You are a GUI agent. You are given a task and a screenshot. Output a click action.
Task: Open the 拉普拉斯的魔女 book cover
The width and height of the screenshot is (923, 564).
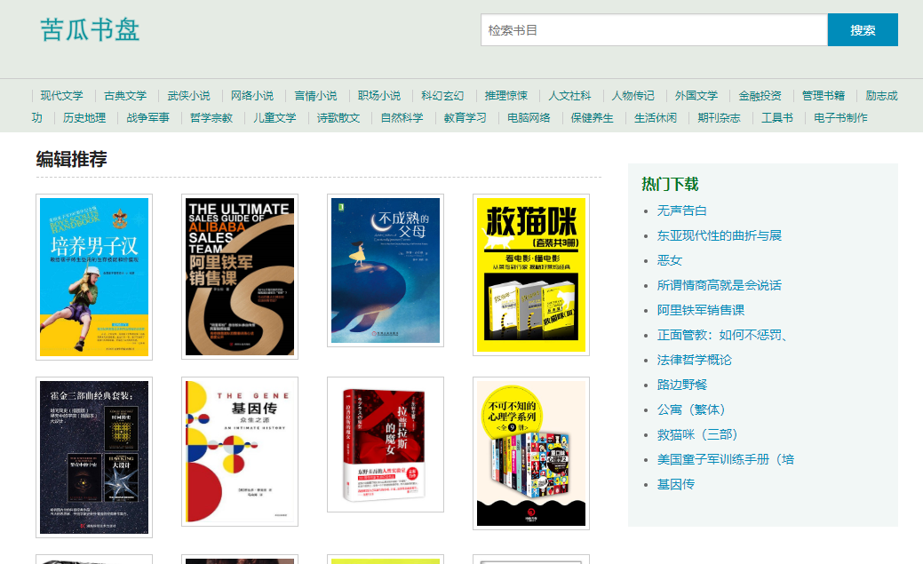pos(386,444)
